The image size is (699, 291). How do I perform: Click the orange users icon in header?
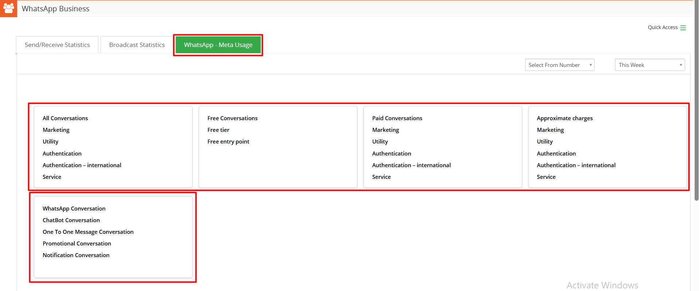8,8
